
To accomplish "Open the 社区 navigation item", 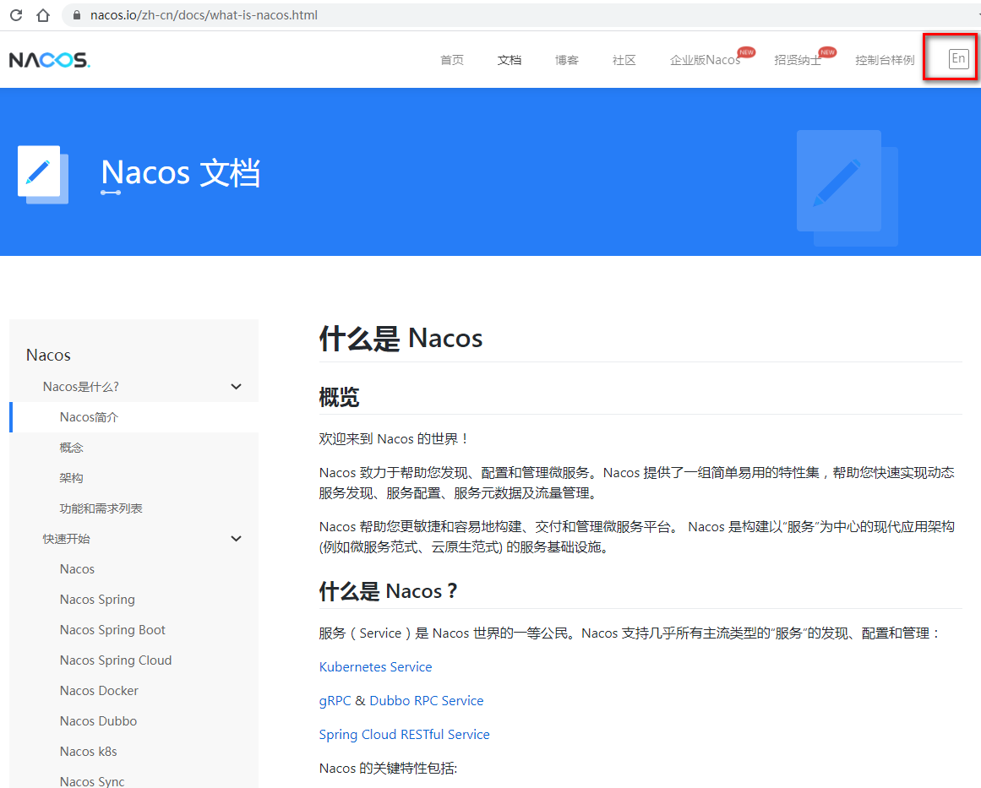I will pos(624,60).
